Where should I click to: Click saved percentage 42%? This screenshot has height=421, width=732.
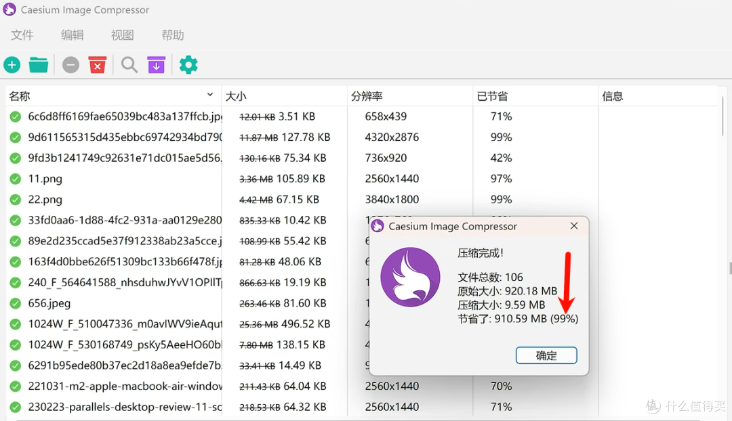pos(502,158)
